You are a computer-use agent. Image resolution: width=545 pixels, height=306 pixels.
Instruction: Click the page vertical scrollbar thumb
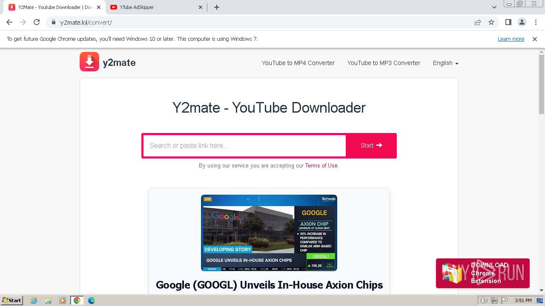(x=542, y=84)
